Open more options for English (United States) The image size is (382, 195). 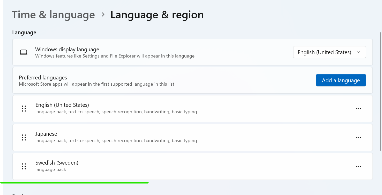tap(358, 109)
